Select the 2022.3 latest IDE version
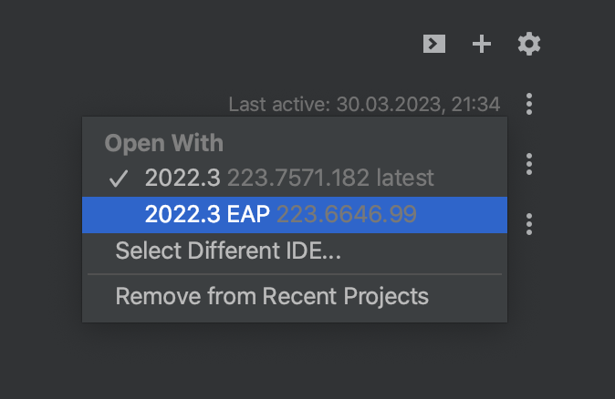 [183, 177]
